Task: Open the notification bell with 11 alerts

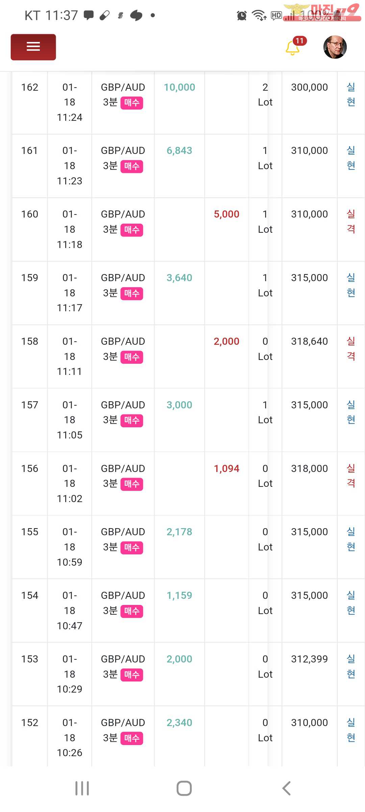Action: [x=293, y=48]
